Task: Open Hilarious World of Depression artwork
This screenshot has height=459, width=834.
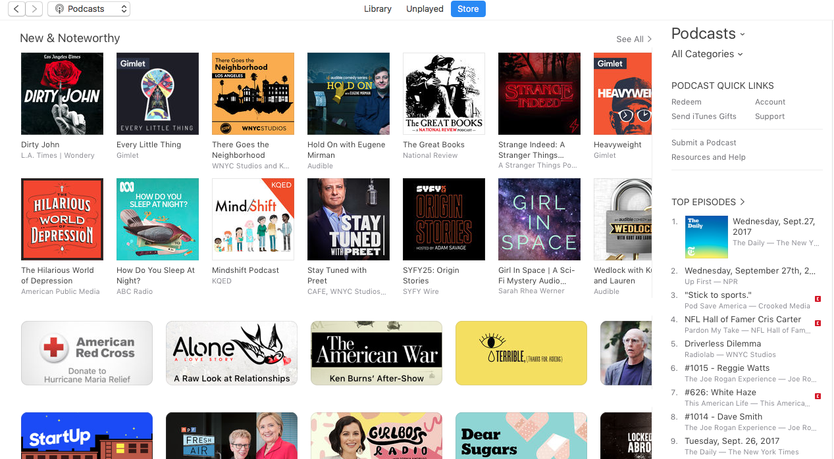Action: click(62, 219)
